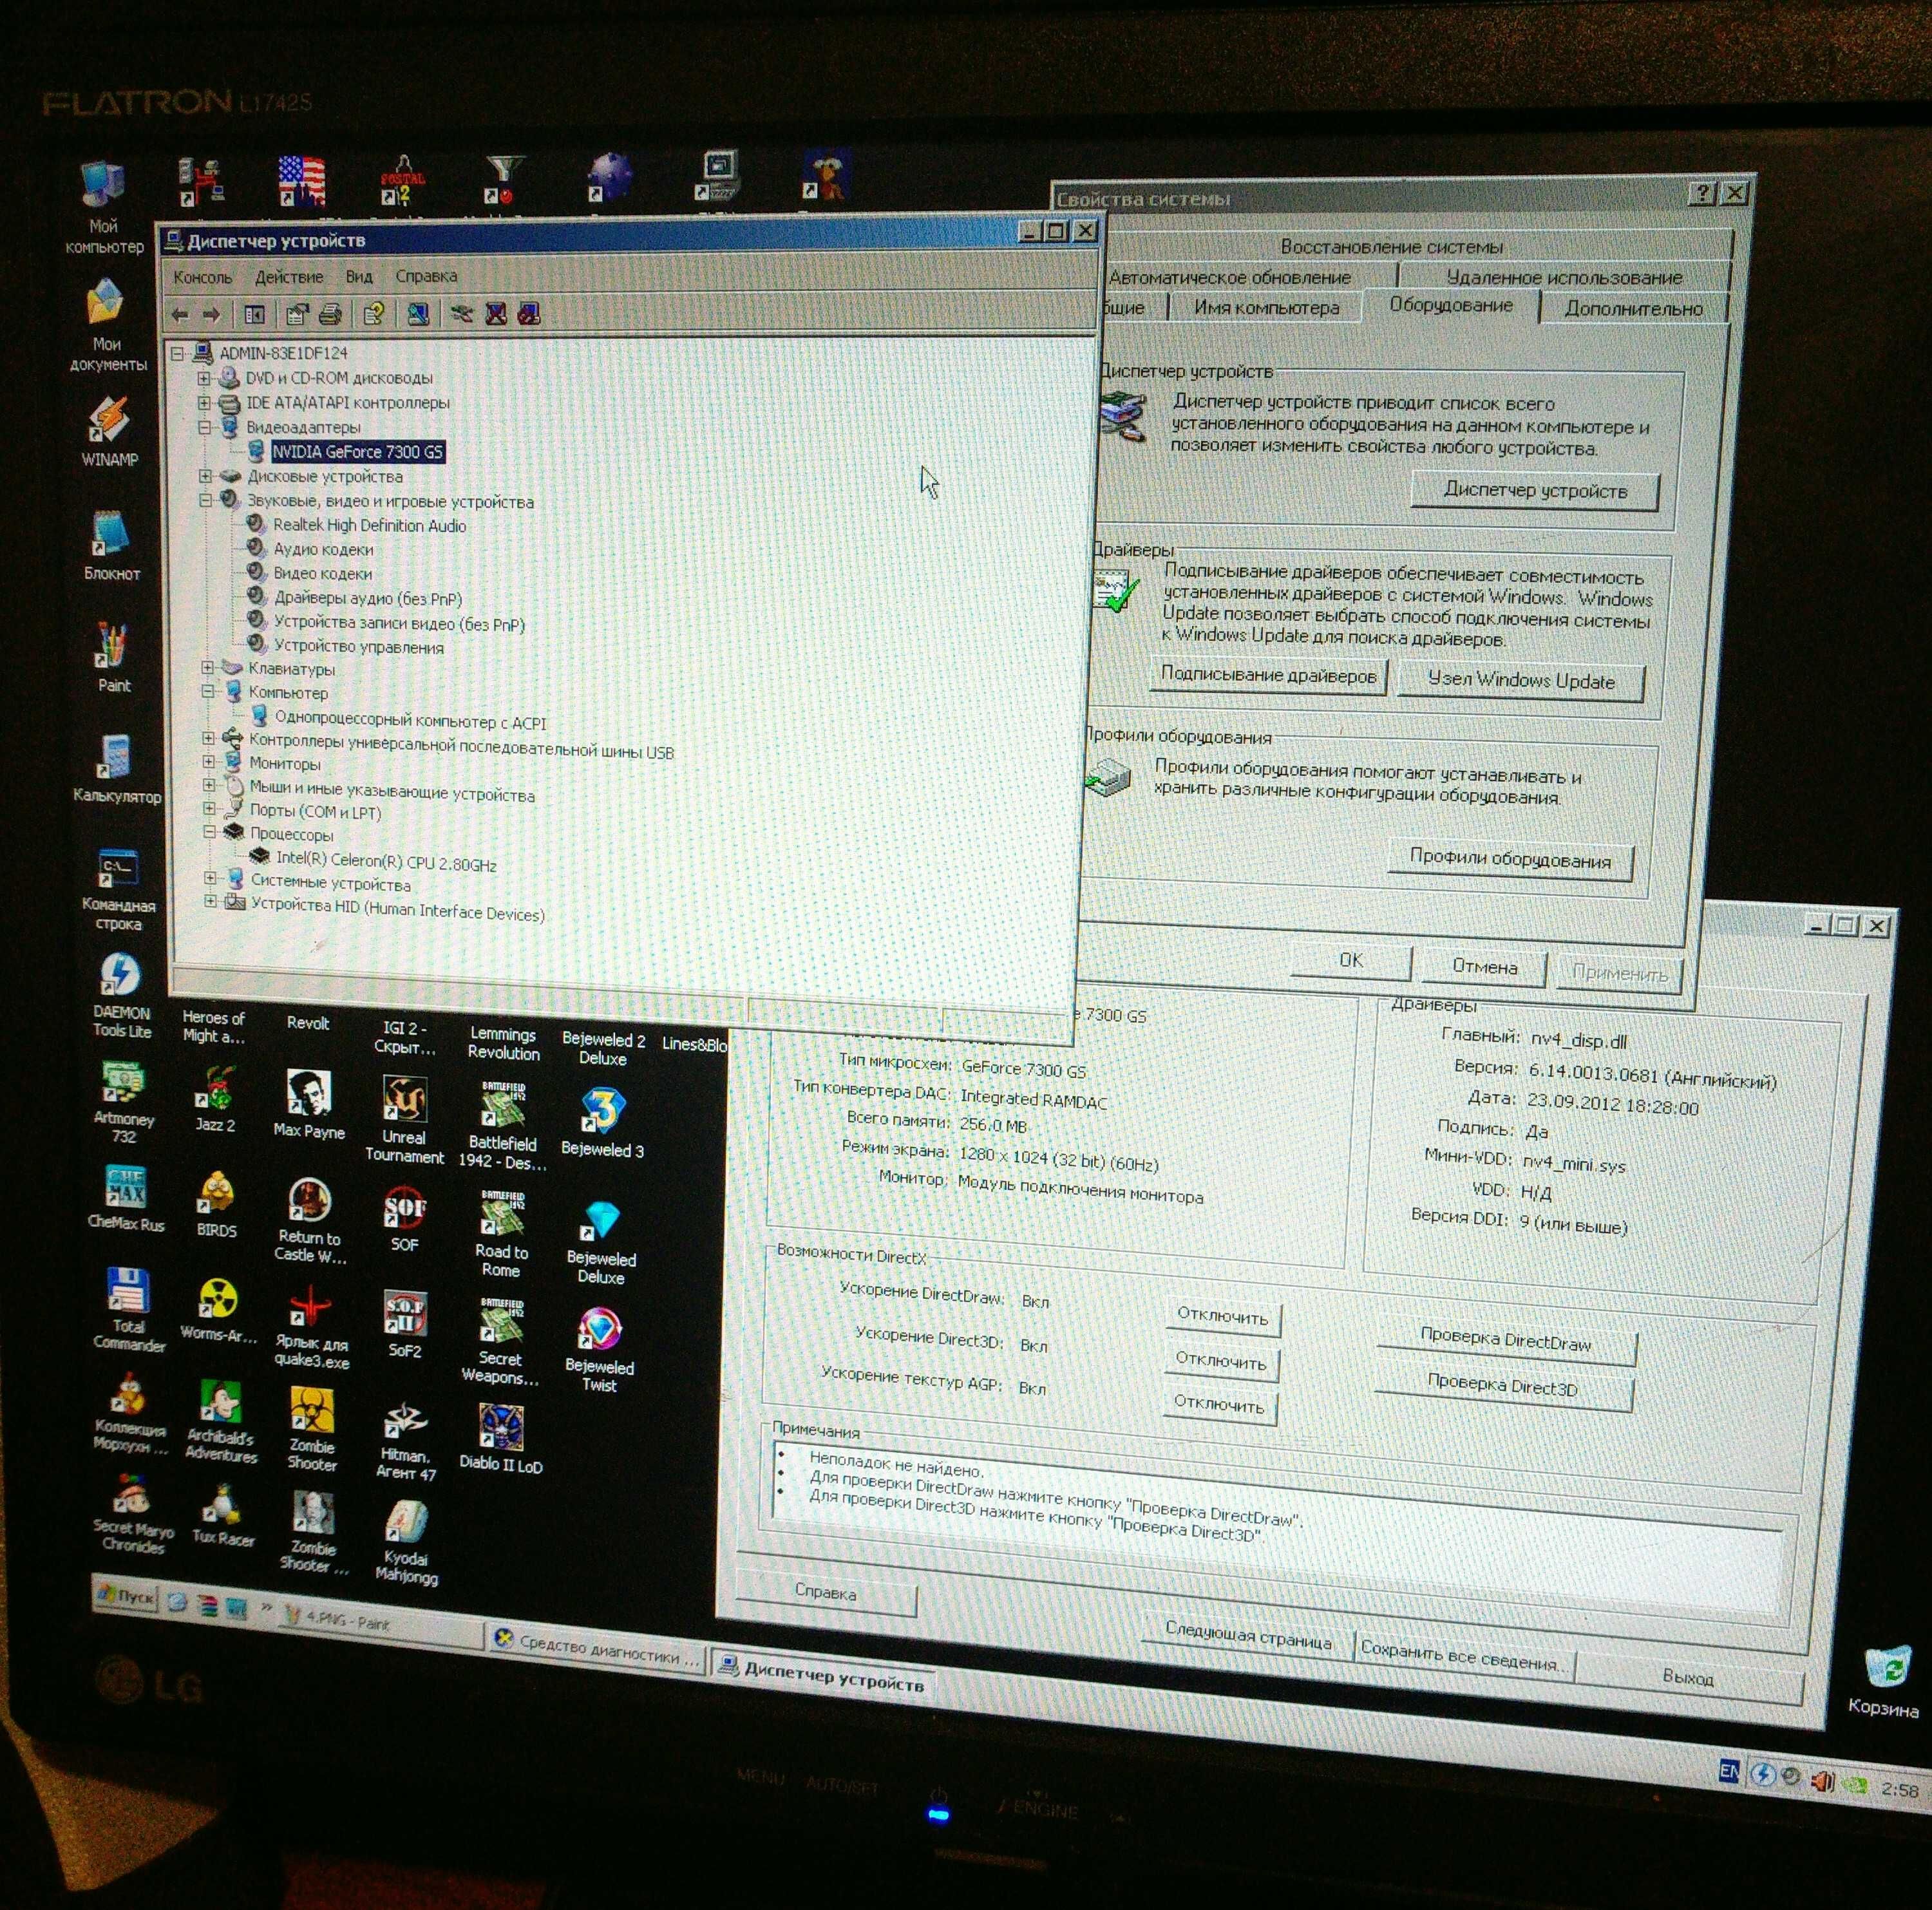Select Intel(R) Celeron(R) CPU 2.80GHz entry
The width and height of the screenshot is (1932, 1910).
[x=386, y=861]
